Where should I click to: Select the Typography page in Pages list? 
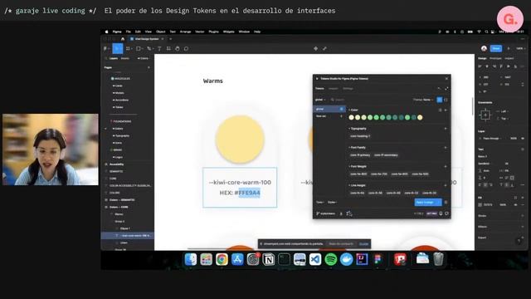[122, 135]
